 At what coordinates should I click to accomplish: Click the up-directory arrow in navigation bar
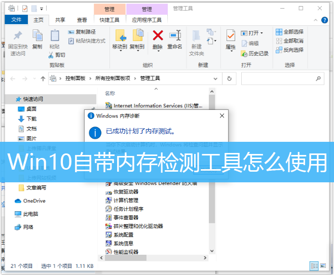pyautogui.click(x=43, y=78)
